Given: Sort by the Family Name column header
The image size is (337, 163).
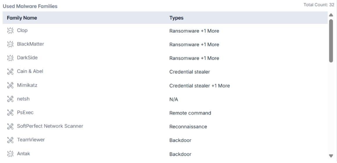Looking at the screenshot, I should 22,18.
